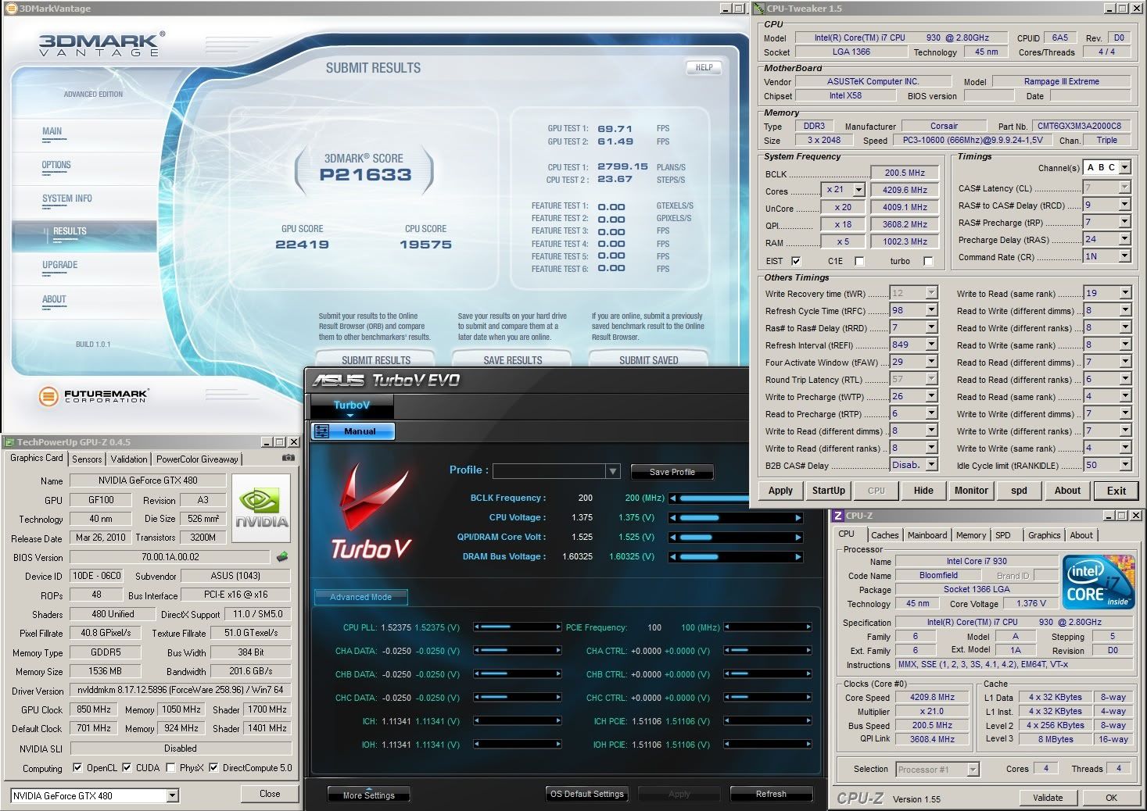Uncheck the EIST checkbox in CPU-Tweaker

click(x=796, y=261)
